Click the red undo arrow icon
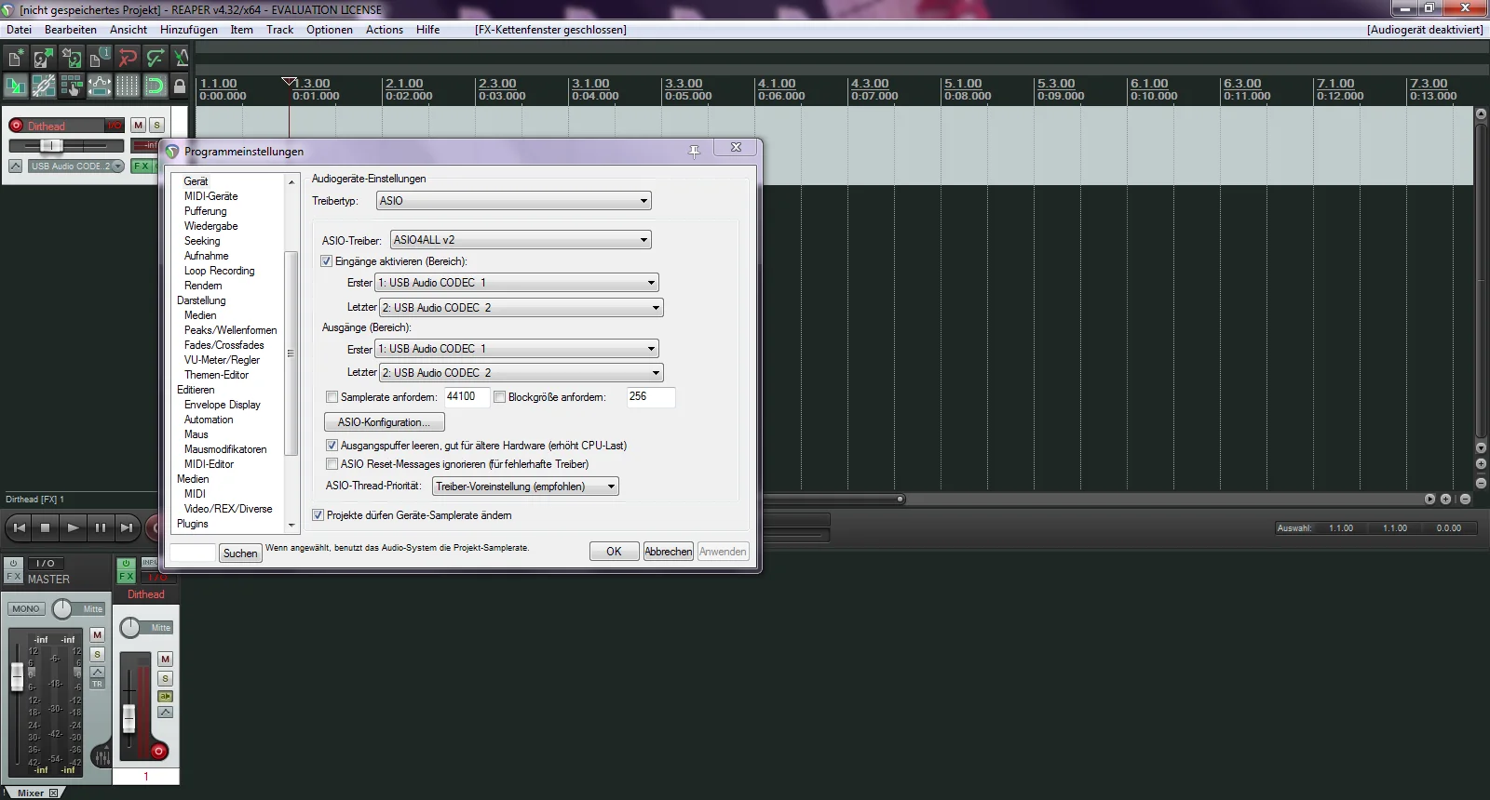1490x800 pixels. coord(127,59)
